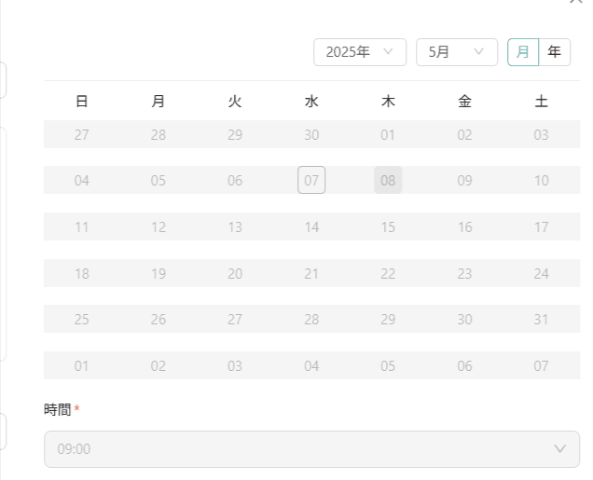Open the 5月 month dropdown
Screen dimensions: 593x480
[457, 52]
